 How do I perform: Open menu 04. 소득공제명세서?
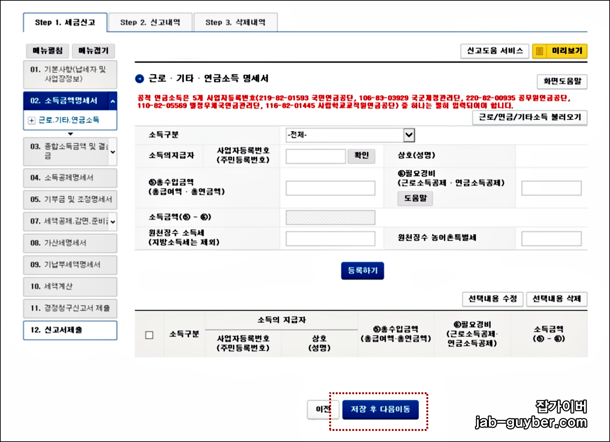click(x=70, y=178)
